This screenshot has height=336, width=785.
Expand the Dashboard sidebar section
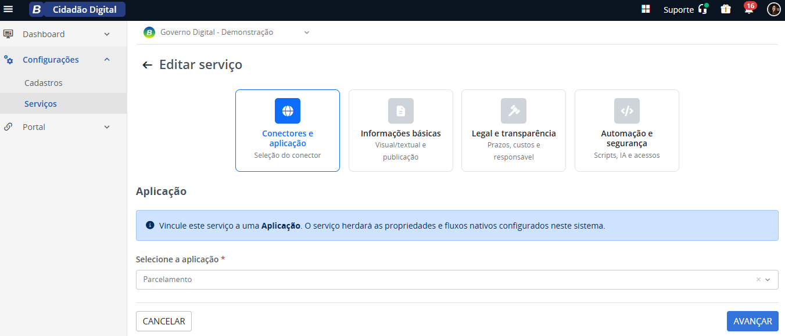(x=107, y=34)
